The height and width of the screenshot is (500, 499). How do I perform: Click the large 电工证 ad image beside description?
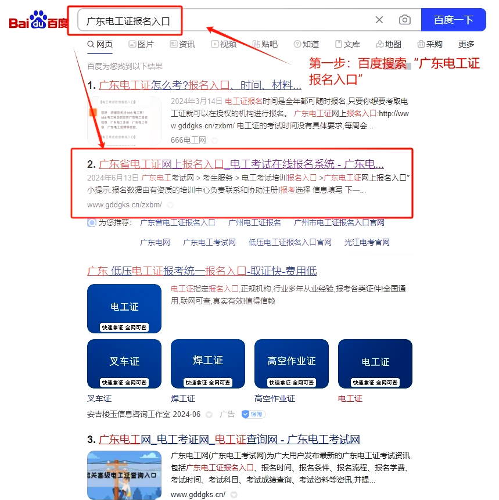pos(124,308)
